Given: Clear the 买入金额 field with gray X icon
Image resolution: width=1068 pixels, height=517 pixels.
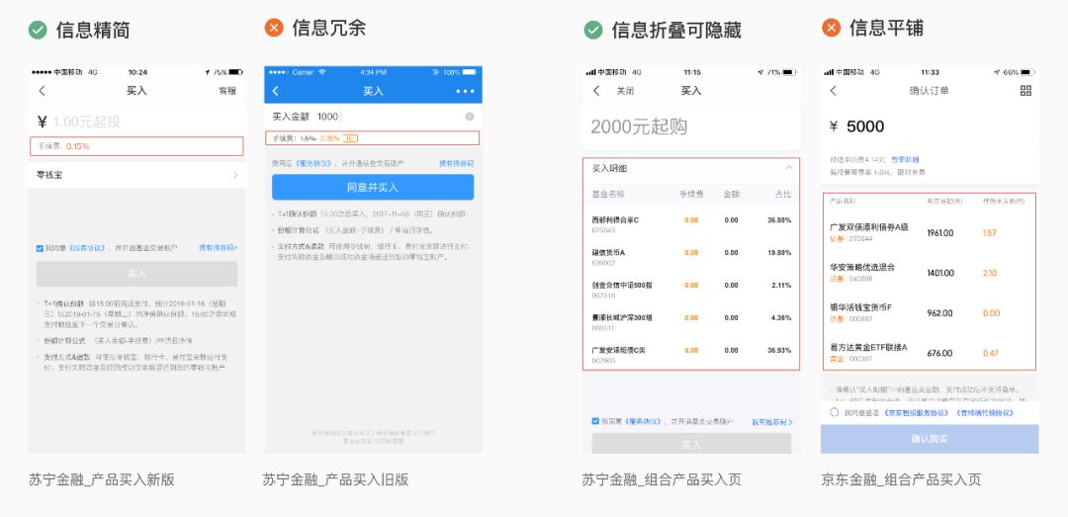Looking at the screenshot, I should (470, 117).
